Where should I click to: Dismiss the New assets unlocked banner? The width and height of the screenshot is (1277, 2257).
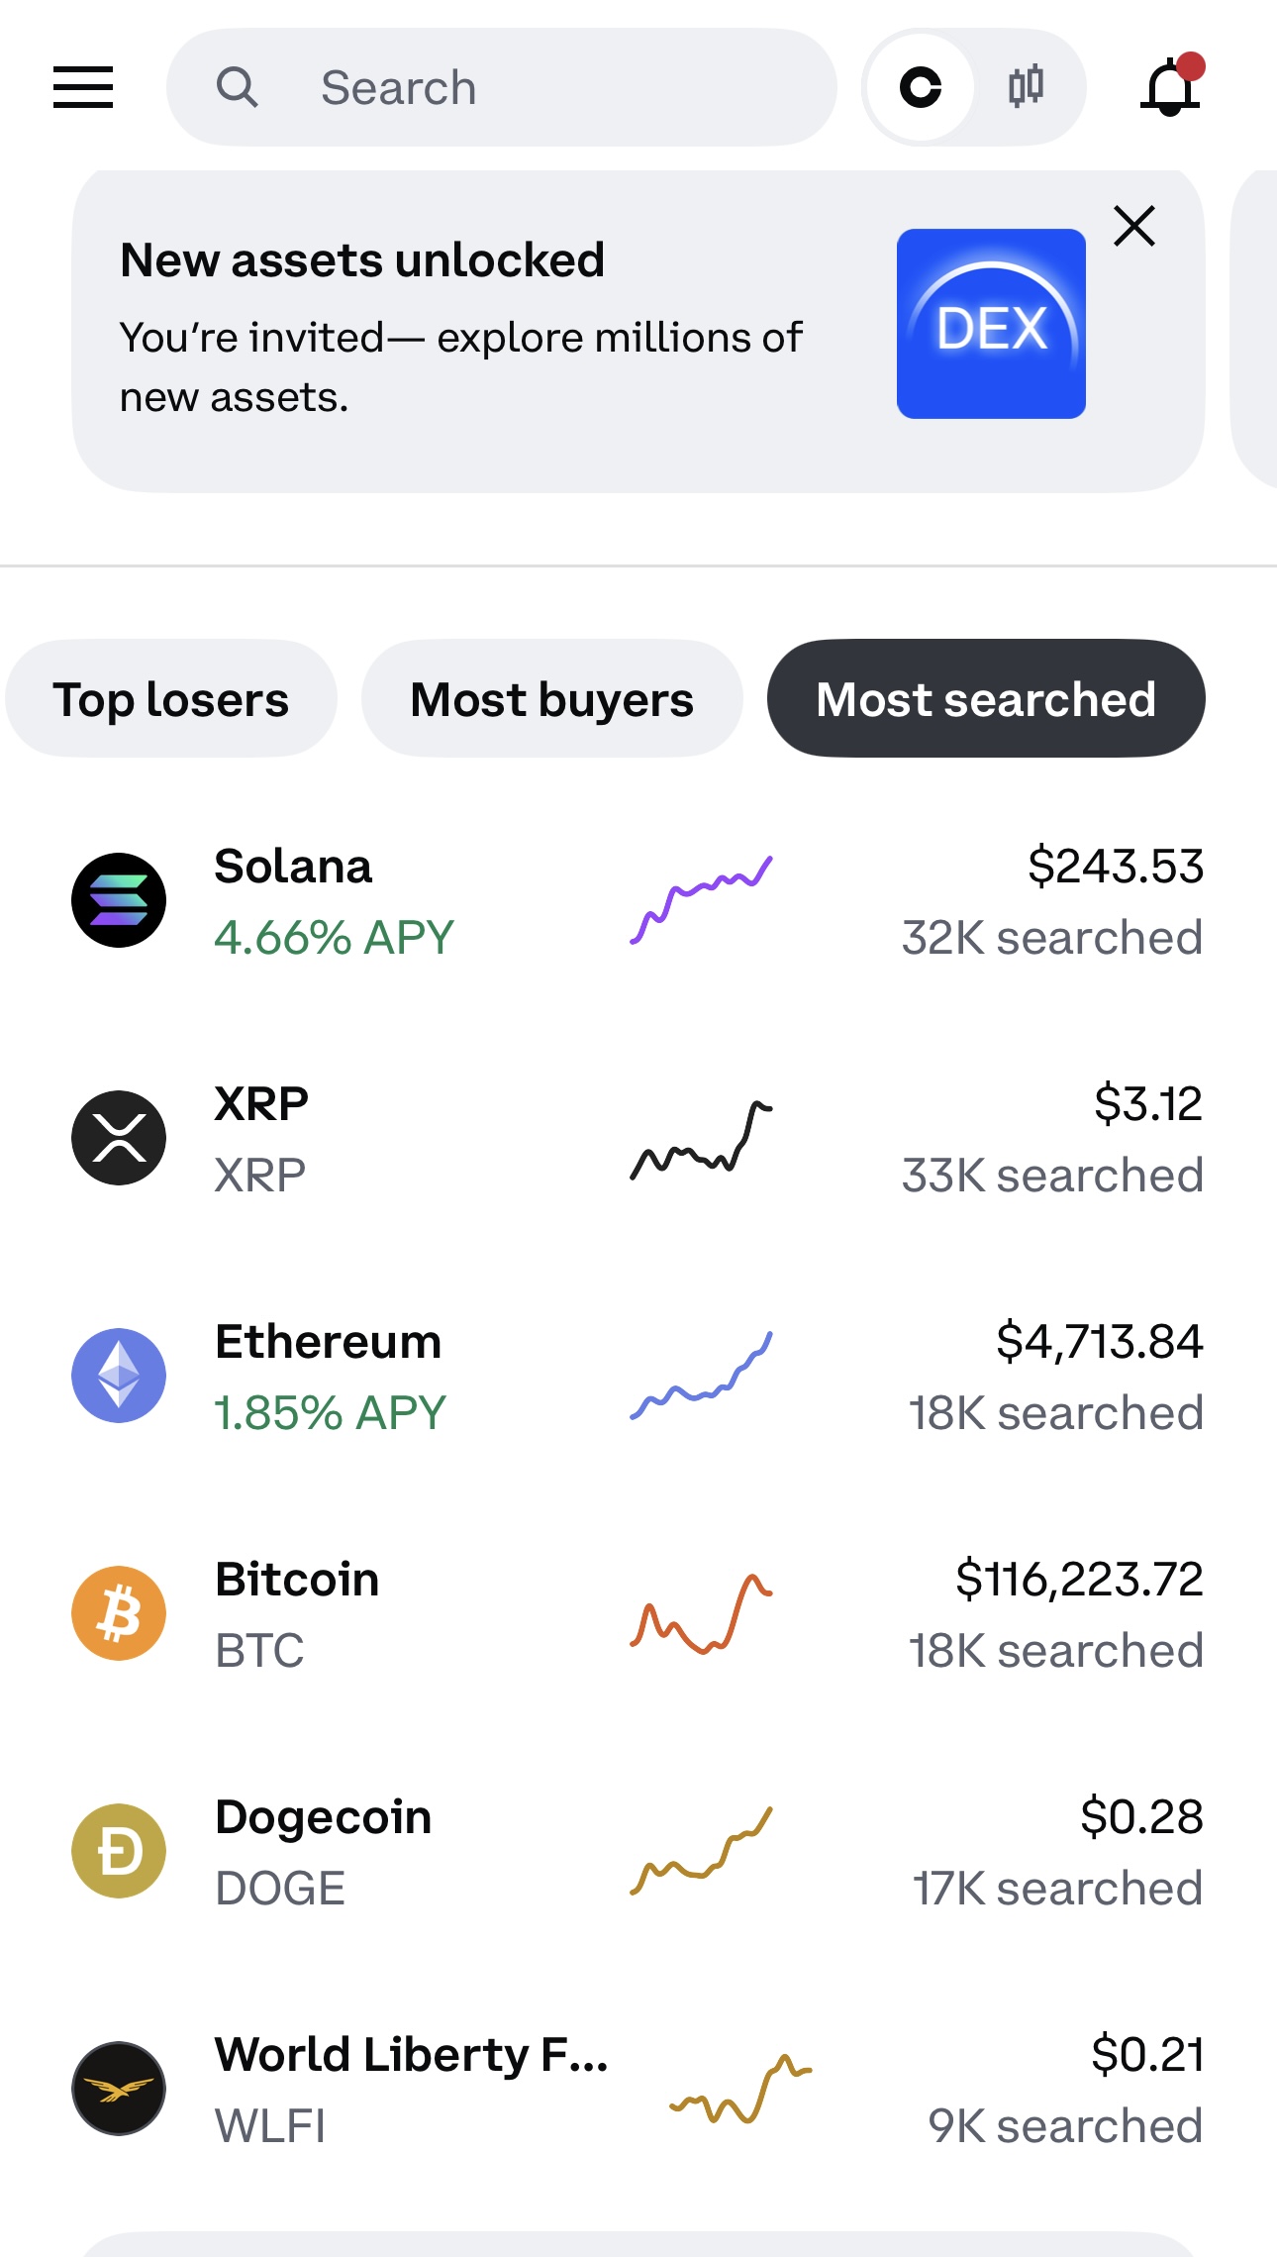[x=1134, y=226]
